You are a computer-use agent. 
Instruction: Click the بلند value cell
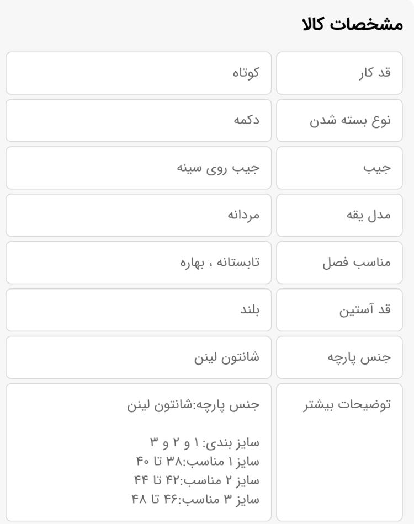point(139,311)
